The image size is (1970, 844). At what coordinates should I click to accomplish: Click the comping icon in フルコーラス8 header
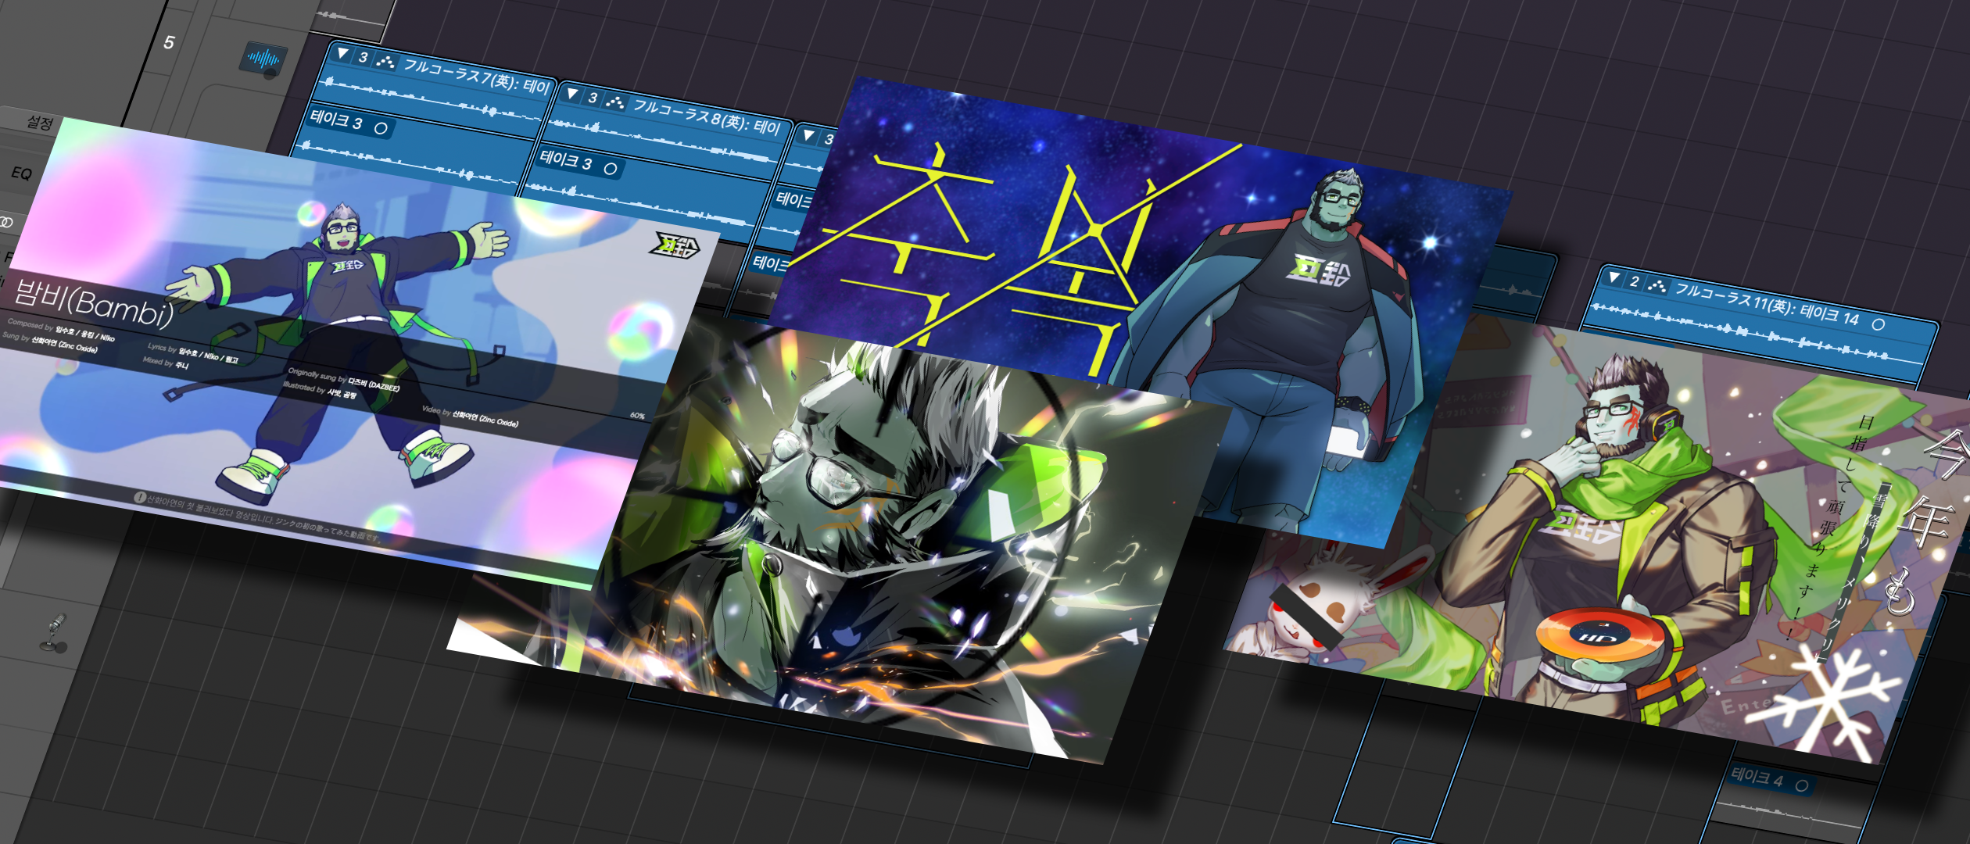click(x=615, y=102)
